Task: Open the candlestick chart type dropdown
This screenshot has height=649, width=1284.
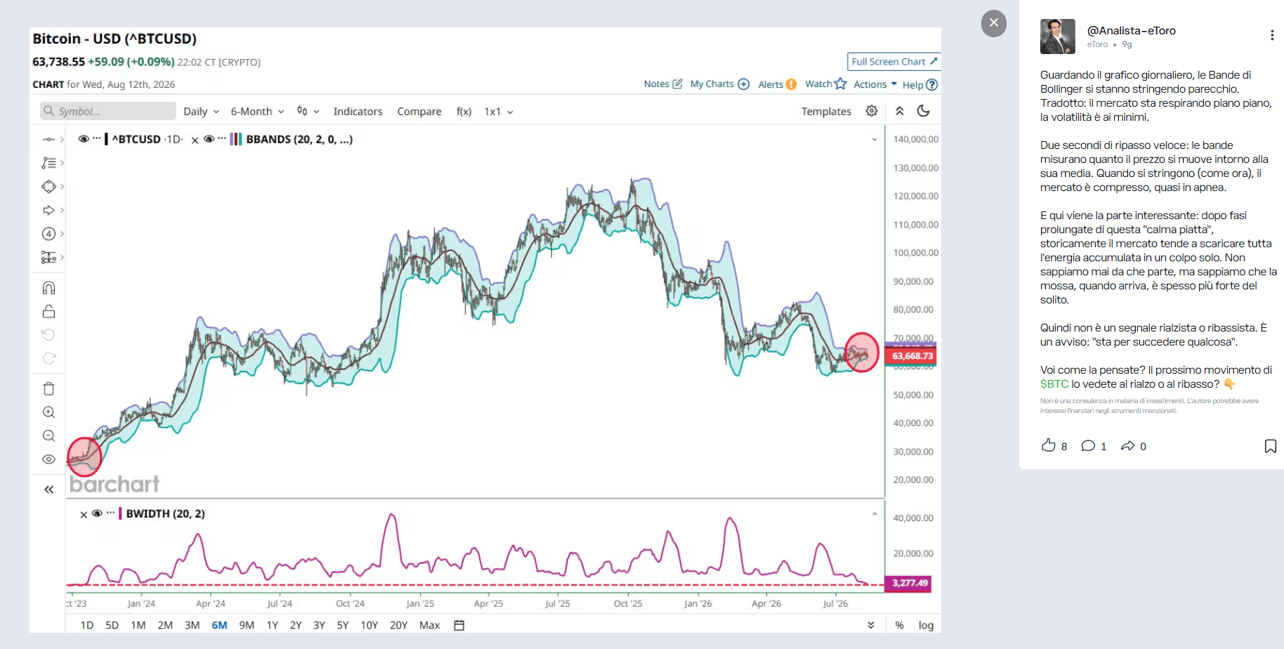Action: coord(308,111)
